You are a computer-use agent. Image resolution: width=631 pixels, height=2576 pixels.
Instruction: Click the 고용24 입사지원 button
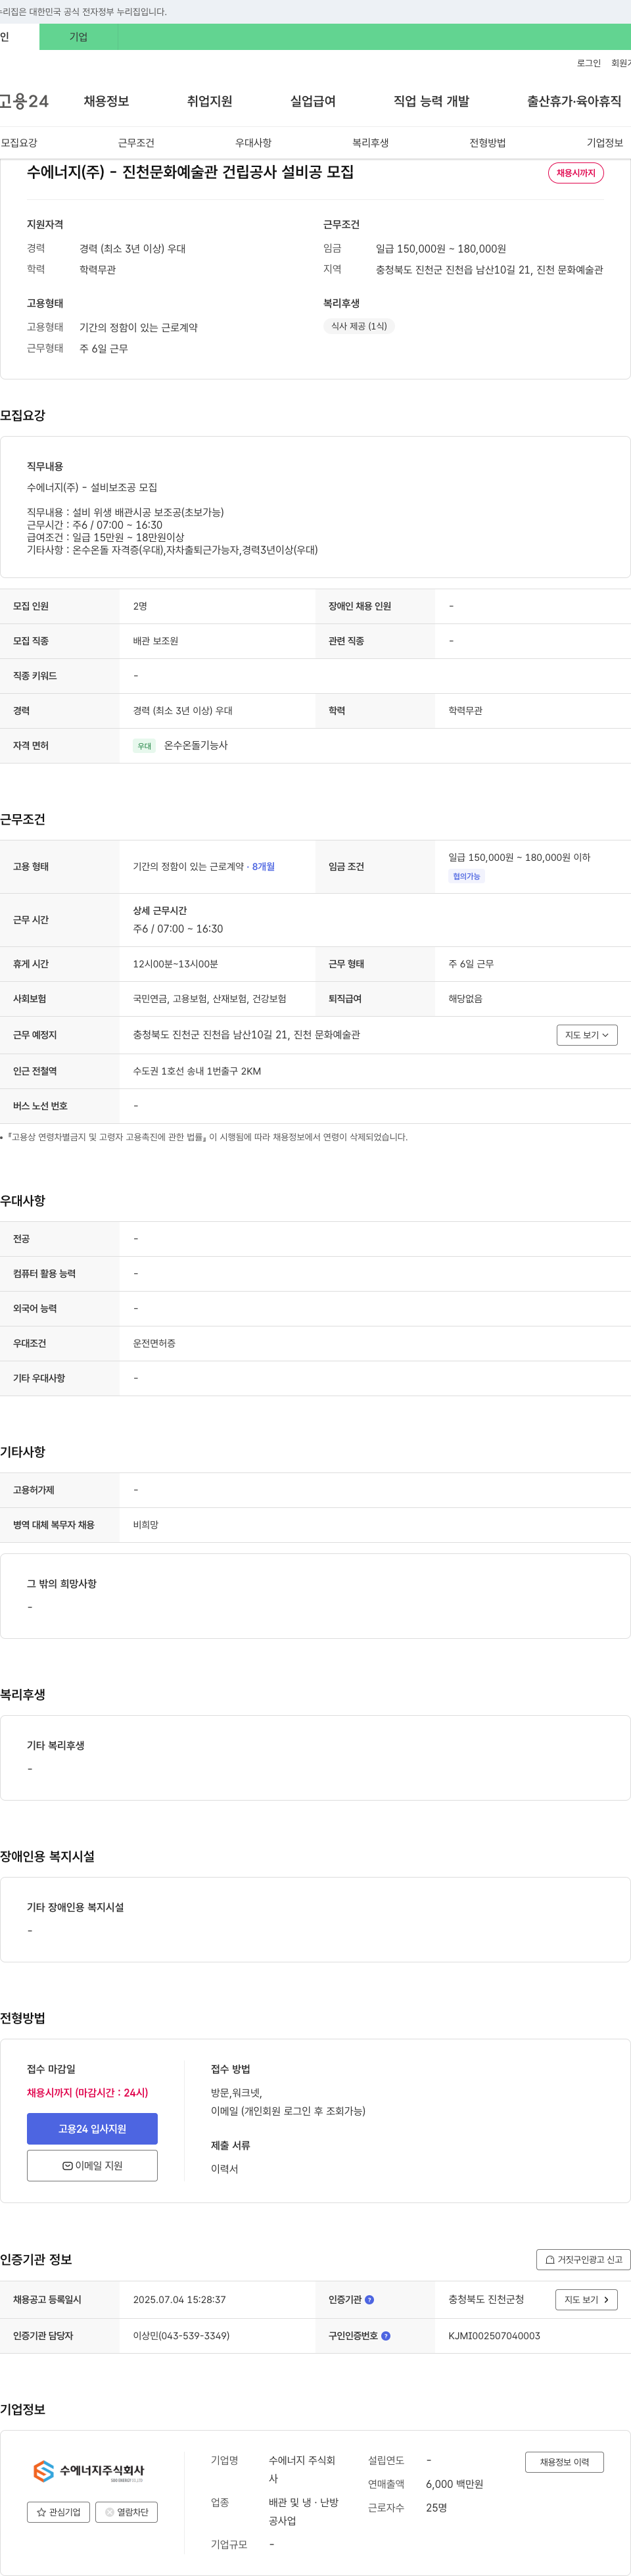pos(92,2129)
